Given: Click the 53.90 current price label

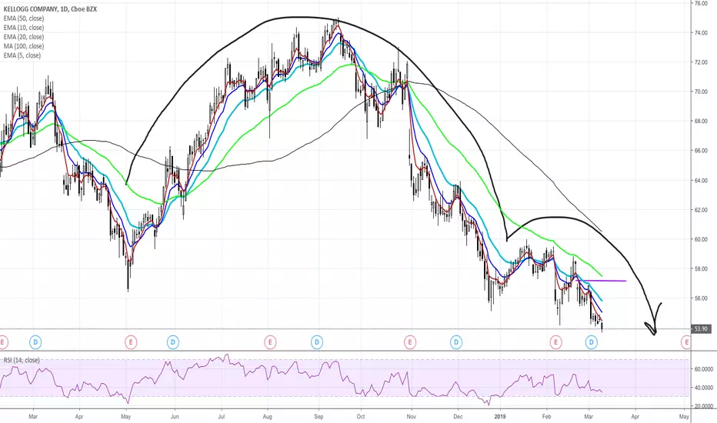Looking at the screenshot, I should click(702, 329).
